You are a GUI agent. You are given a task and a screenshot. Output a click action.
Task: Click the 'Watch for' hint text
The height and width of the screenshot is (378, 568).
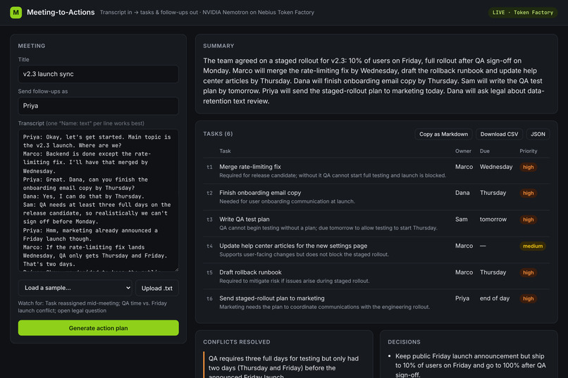pyautogui.click(x=92, y=307)
